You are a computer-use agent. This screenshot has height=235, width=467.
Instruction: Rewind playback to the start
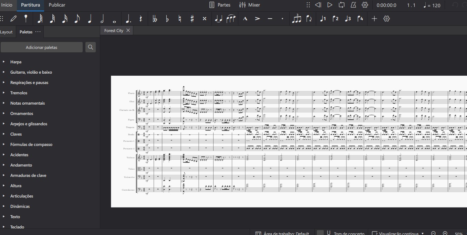[318, 5]
